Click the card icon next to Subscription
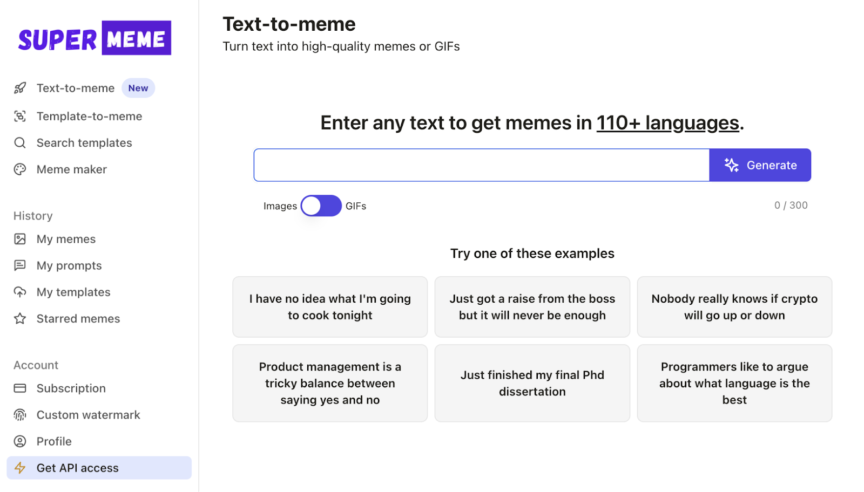Screen dimensions: 864x492 (x=20, y=388)
